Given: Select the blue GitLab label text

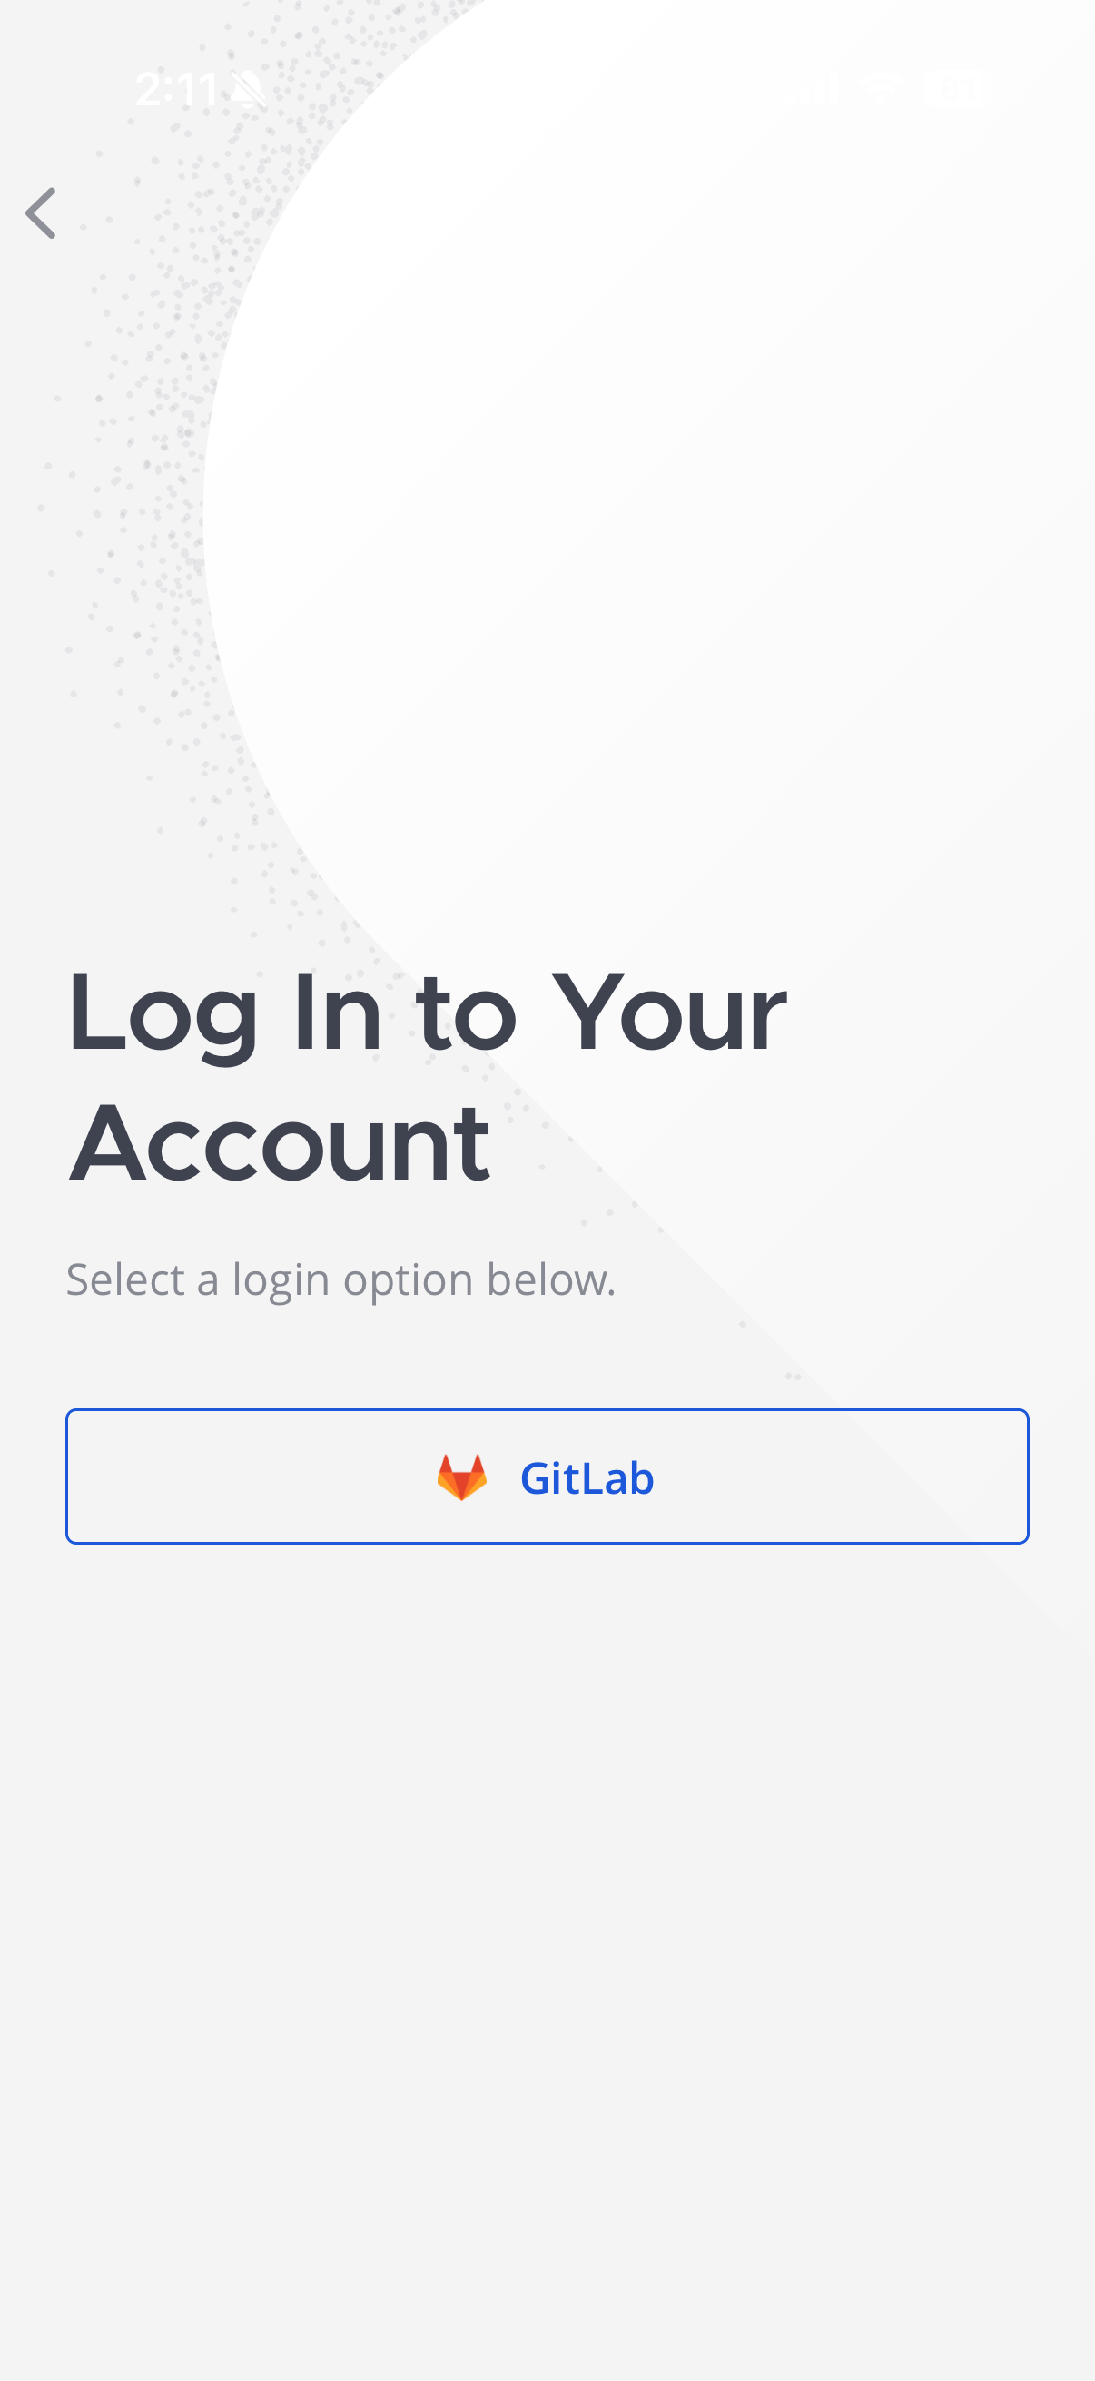Looking at the screenshot, I should (587, 1478).
